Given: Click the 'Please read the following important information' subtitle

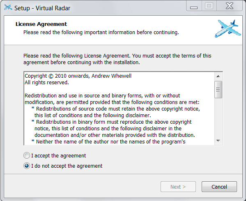Looking at the screenshot, I should tap(101, 32).
